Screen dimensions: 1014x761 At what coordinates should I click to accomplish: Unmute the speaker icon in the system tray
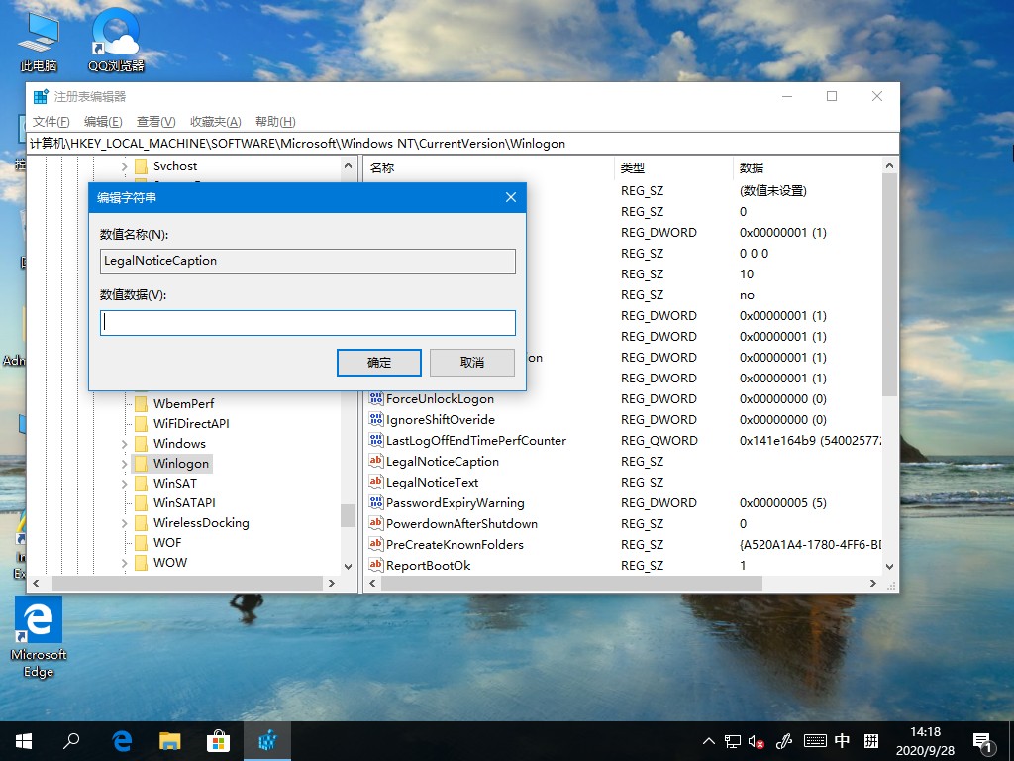[x=758, y=740]
